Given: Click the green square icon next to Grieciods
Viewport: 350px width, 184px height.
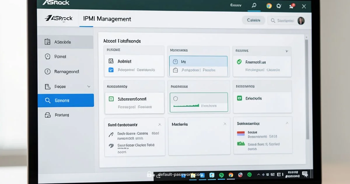Looking at the screenshot, I should pos(239,98).
